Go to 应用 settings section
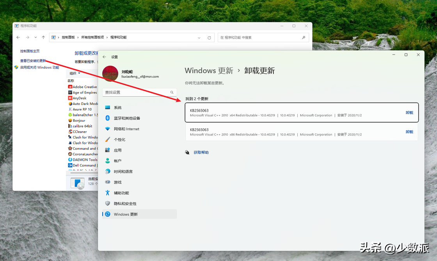The width and height of the screenshot is (437, 261). pos(117,150)
